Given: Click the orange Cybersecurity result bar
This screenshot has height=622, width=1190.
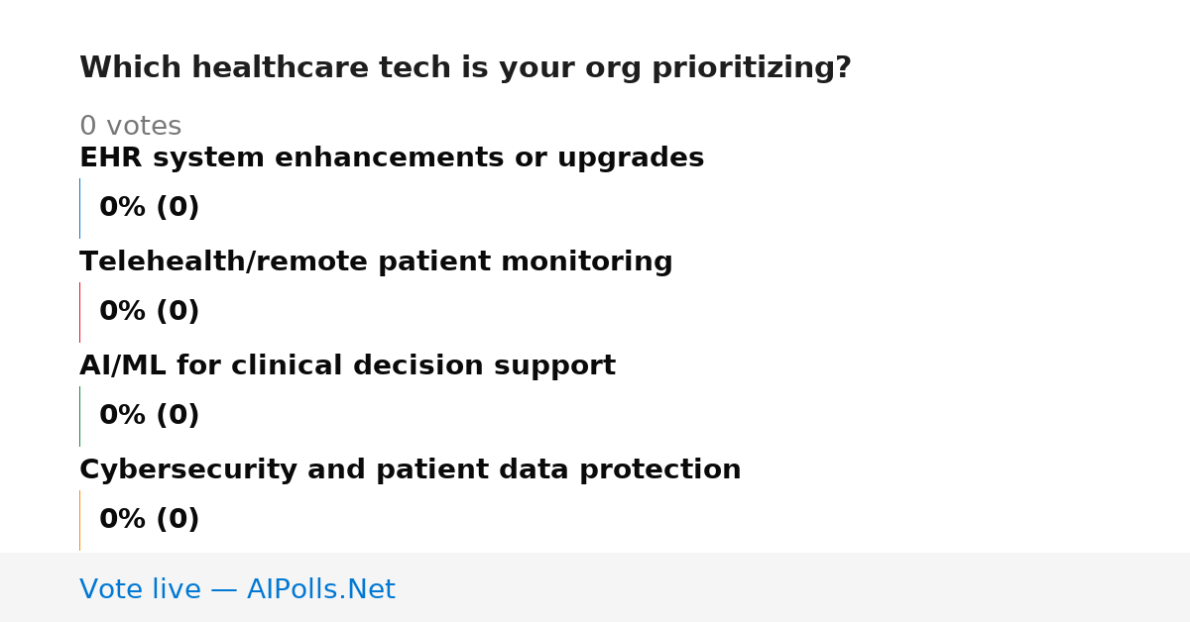Looking at the screenshot, I should tap(79, 520).
